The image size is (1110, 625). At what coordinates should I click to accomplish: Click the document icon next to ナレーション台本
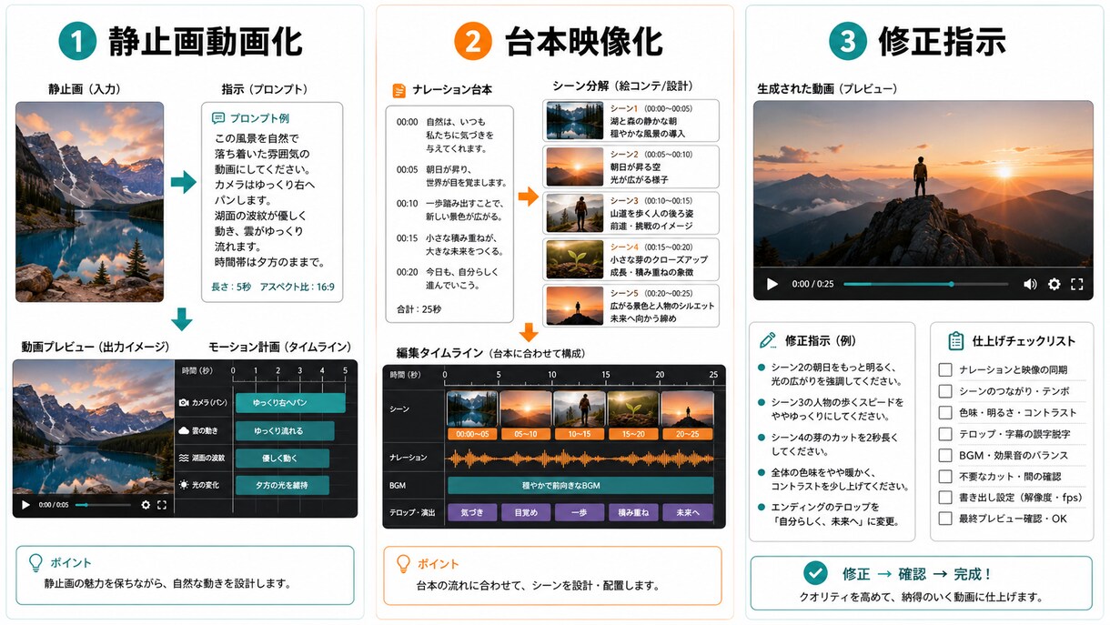399,90
